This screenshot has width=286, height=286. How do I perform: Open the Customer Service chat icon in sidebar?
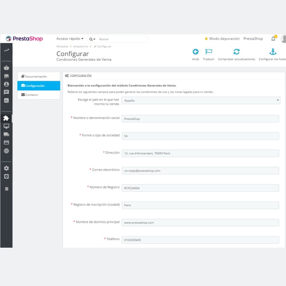(6, 92)
